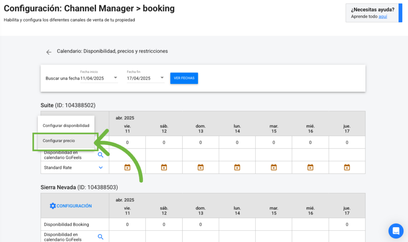Image resolution: width=408 pixels, height=242 pixels.
Task: Click the VER FECHAS button
Action: [184, 78]
